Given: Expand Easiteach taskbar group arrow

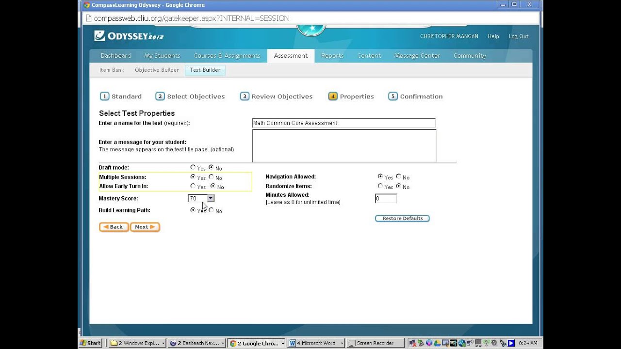Looking at the screenshot, I should click(223, 343).
